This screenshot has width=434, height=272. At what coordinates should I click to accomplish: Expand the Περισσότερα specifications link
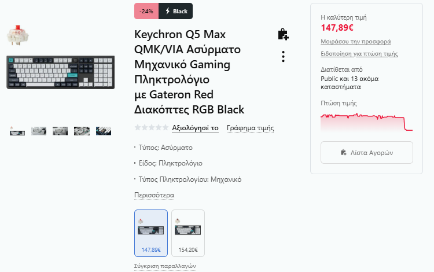point(154,195)
